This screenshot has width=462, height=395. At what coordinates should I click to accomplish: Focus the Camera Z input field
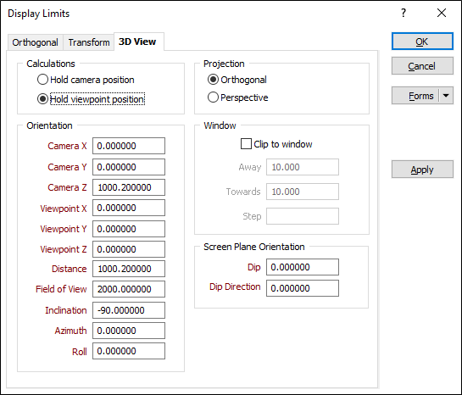129,187
